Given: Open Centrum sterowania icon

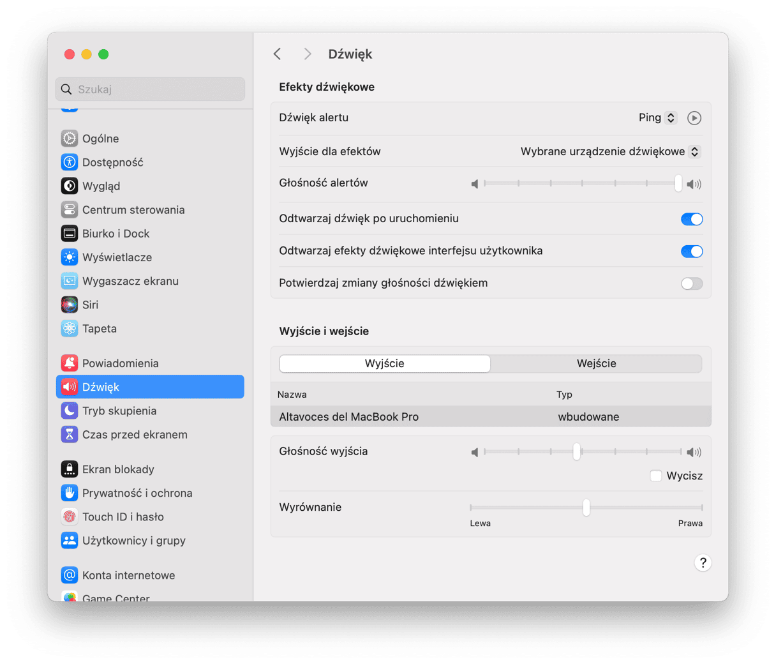Looking at the screenshot, I should pyautogui.click(x=70, y=209).
